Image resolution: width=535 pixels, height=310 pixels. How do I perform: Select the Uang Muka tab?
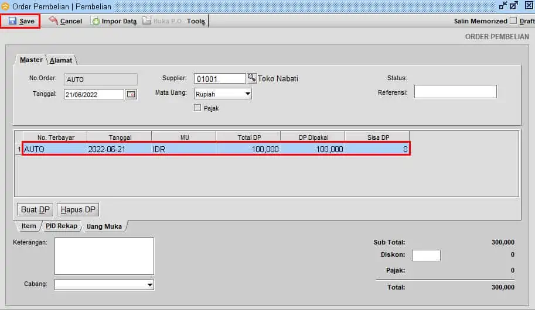(104, 226)
